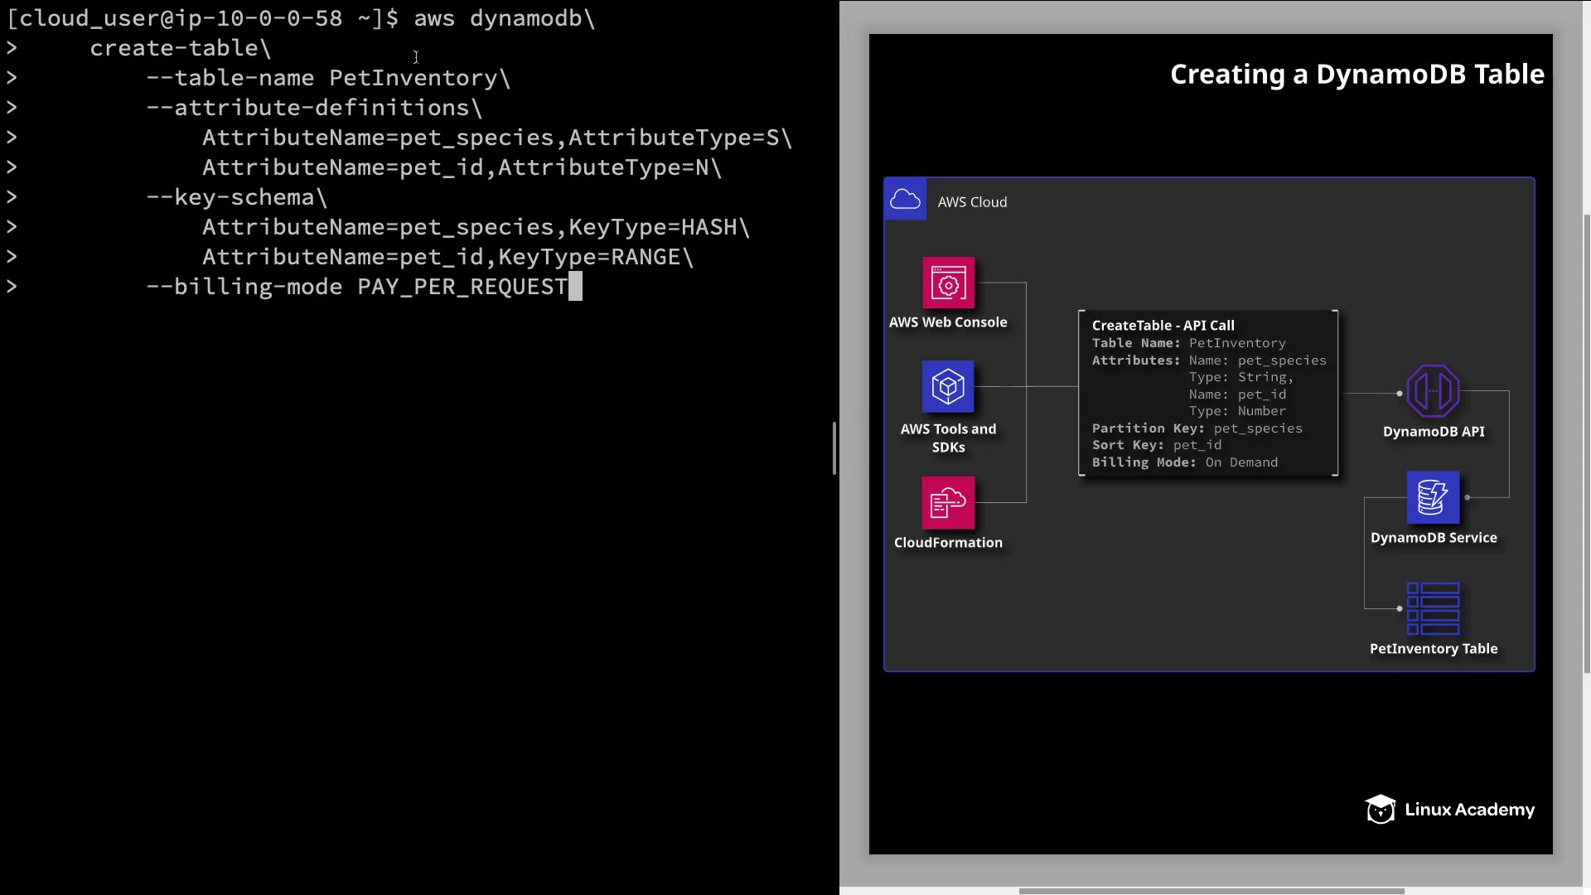The width and height of the screenshot is (1591, 895).
Task: Click the AWS Cloud icon
Action: tap(905, 199)
